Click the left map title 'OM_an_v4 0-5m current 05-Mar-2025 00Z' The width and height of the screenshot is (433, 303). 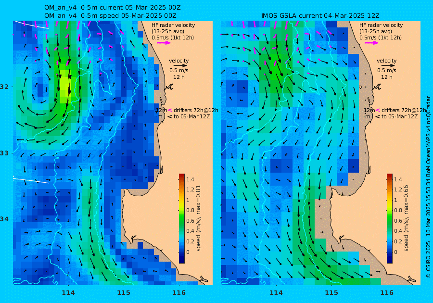[x=113, y=8]
